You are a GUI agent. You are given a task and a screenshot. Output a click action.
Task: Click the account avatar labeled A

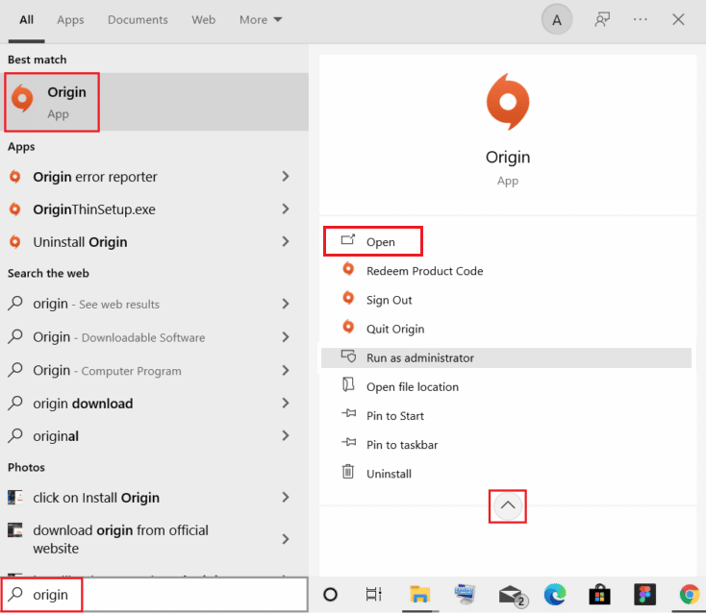[557, 20]
